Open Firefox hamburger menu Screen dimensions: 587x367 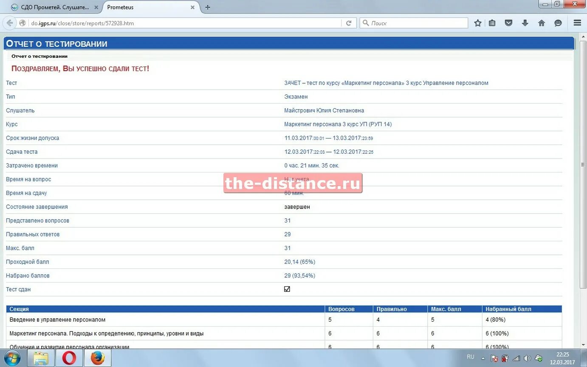[x=577, y=23]
